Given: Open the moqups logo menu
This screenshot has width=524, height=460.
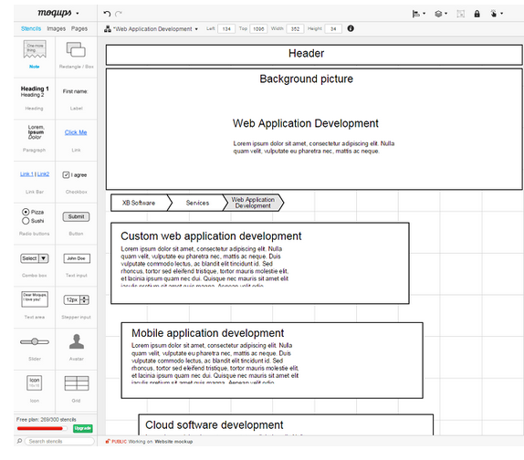Looking at the screenshot, I should click(x=58, y=13).
